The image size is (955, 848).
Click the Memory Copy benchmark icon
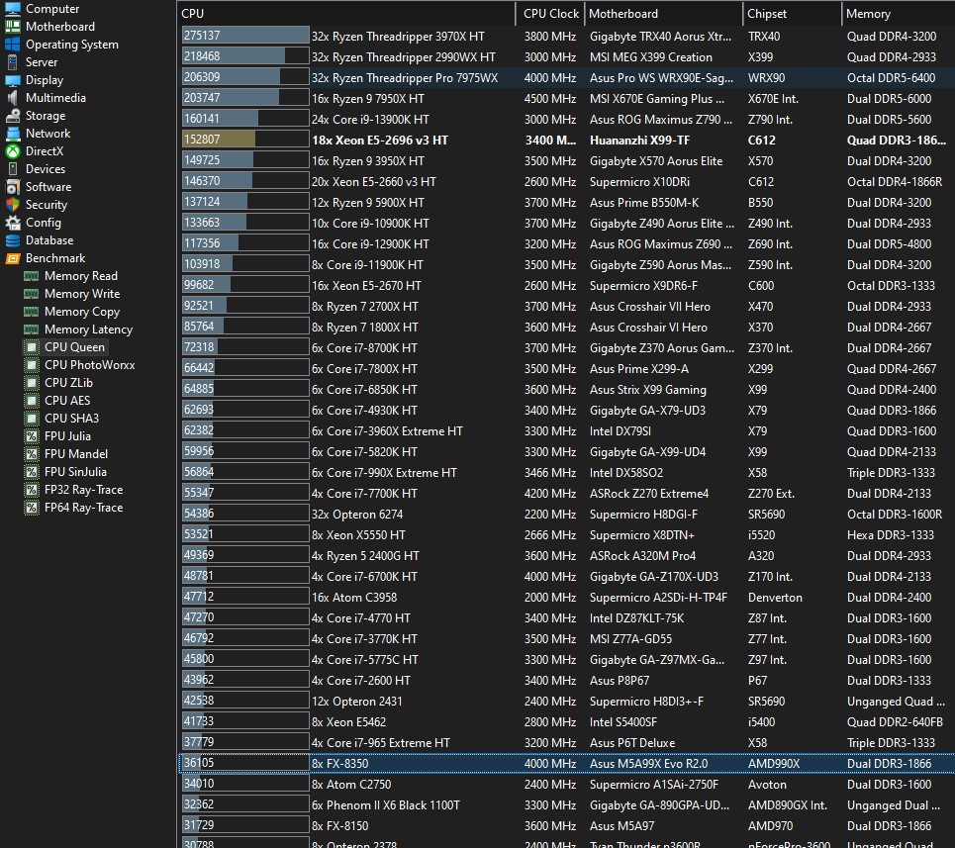31,312
